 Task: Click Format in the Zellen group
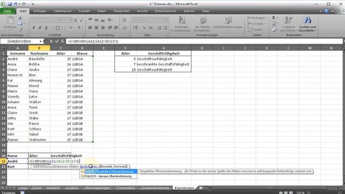[255, 30]
